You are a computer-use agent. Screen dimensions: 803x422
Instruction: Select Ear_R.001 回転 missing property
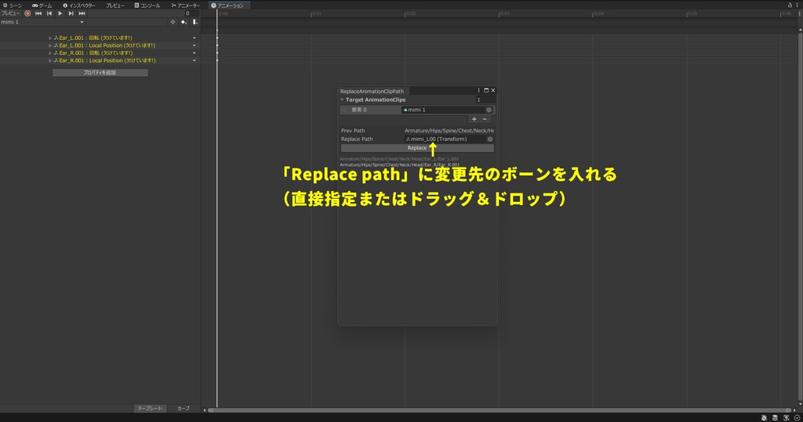[96, 52]
